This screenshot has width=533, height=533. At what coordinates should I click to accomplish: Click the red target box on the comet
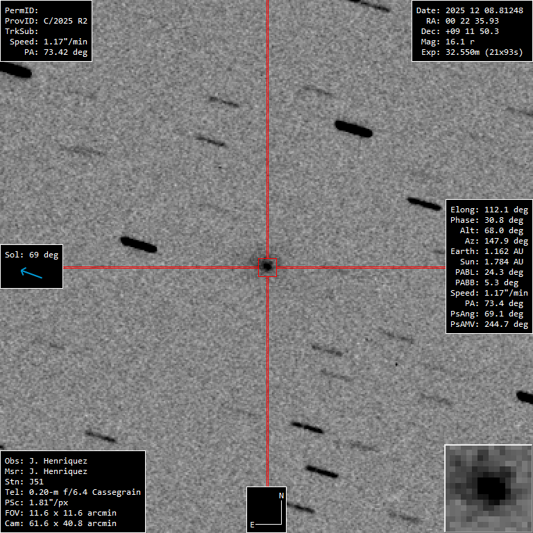[x=267, y=267]
